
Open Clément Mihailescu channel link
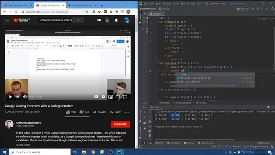27,123
